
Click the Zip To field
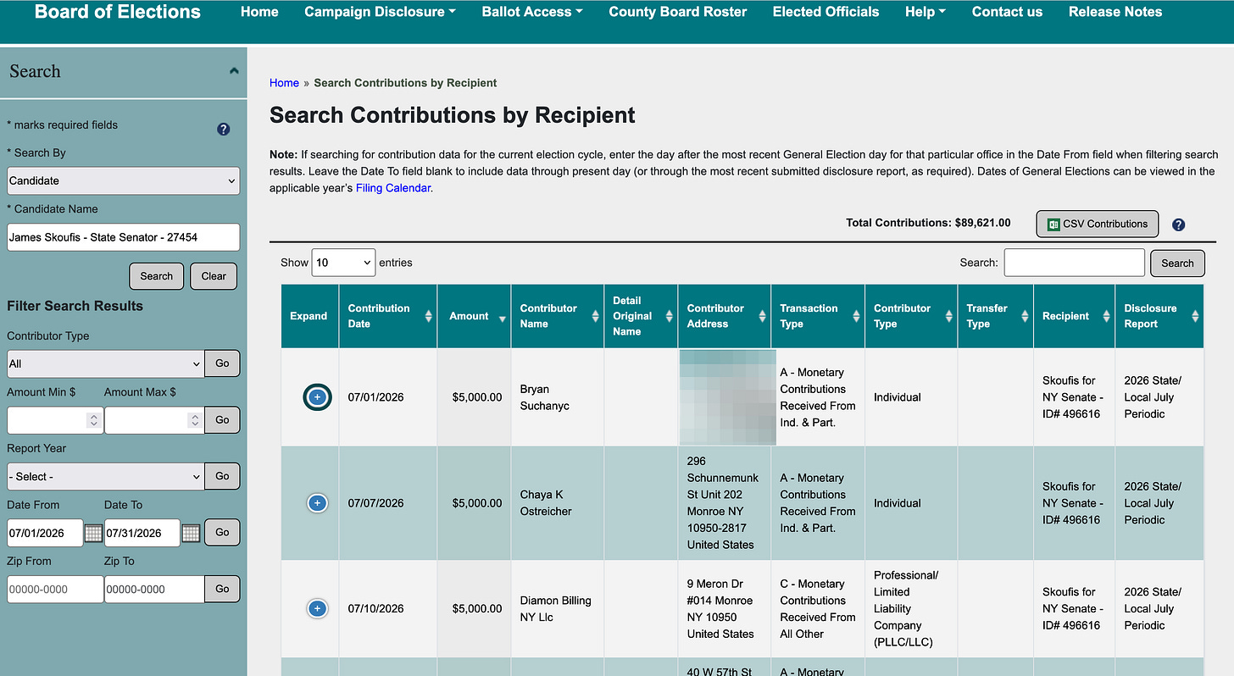click(x=153, y=590)
